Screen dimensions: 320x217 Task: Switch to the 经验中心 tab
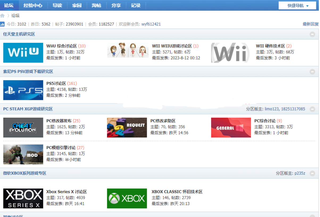33,5
